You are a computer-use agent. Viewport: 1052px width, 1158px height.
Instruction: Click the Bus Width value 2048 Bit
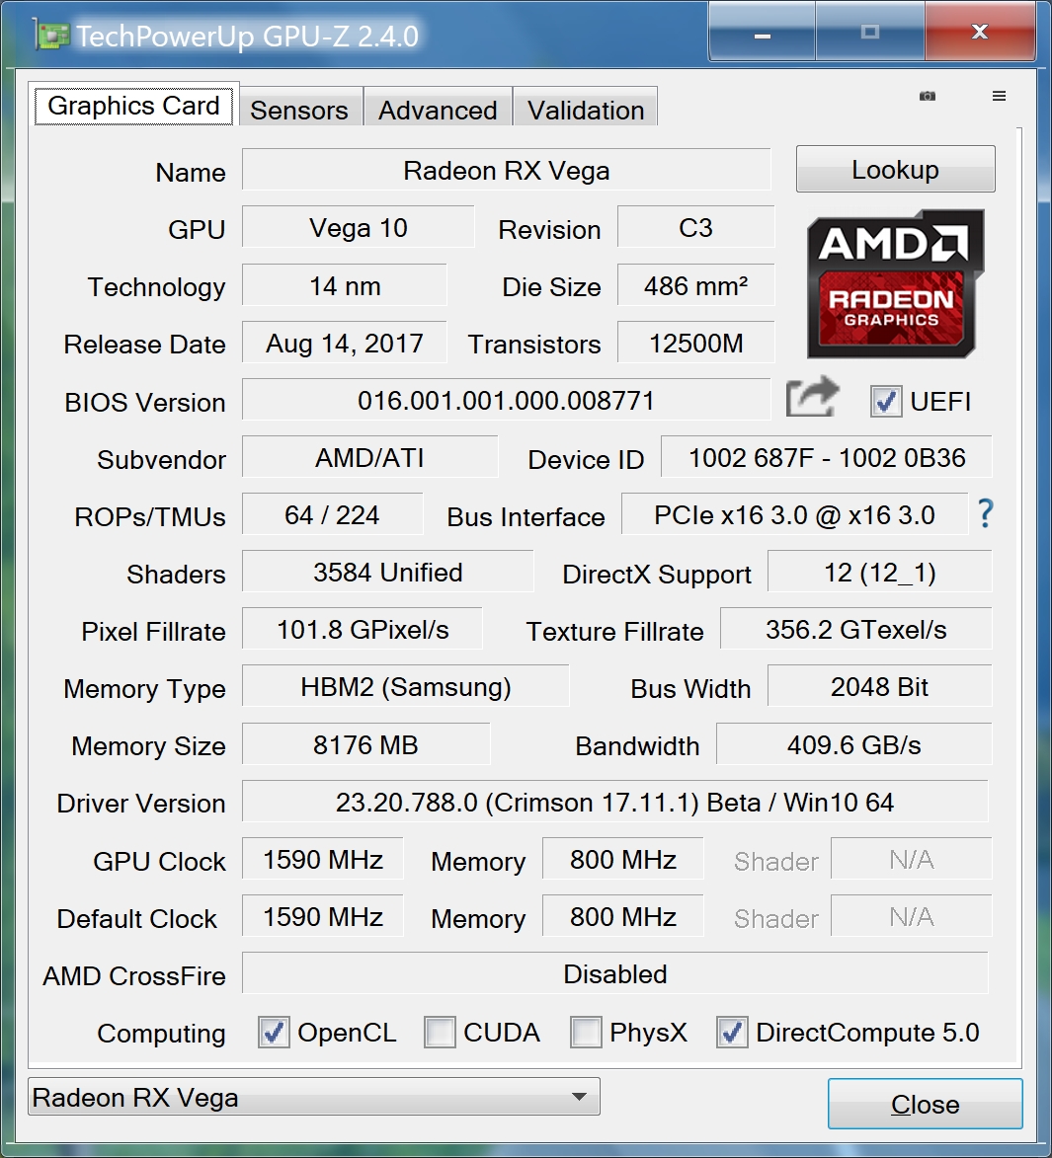pyautogui.click(x=880, y=687)
